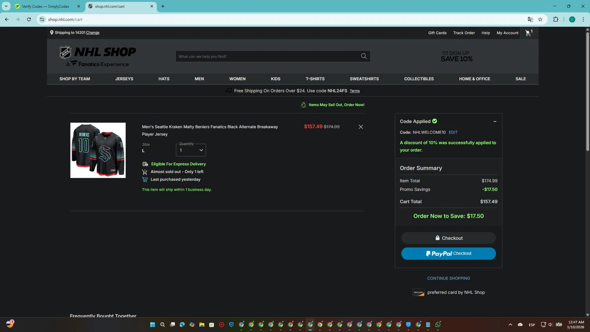Open the shopping cart icon in header
This screenshot has height=332, width=590.
[529, 33]
